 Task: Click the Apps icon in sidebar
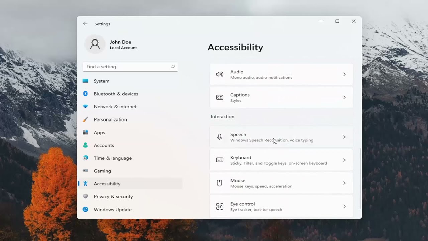(x=85, y=132)
